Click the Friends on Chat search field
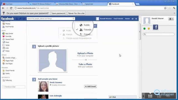This screenshot has height=100, width=178. 14,87
